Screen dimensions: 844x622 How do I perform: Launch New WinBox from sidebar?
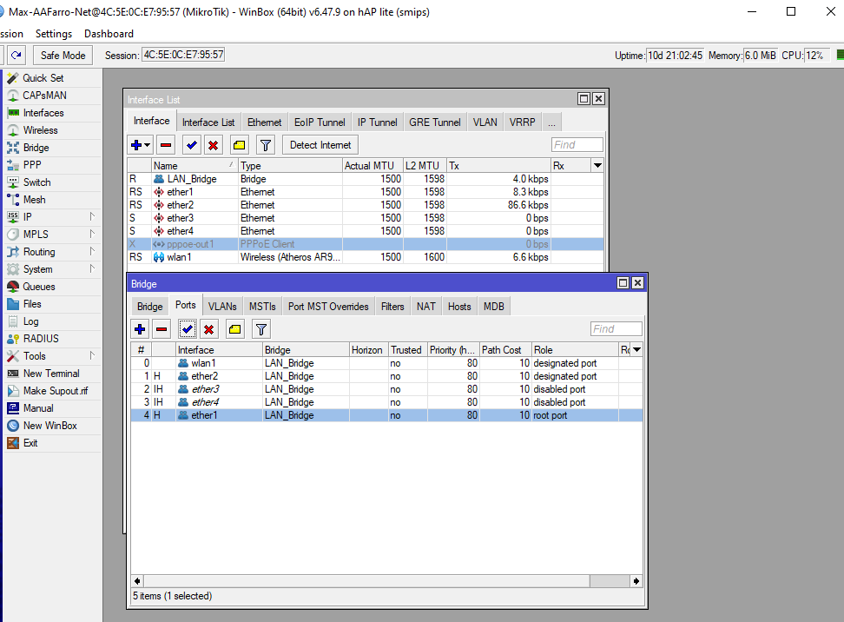click(x=50, y=426)
